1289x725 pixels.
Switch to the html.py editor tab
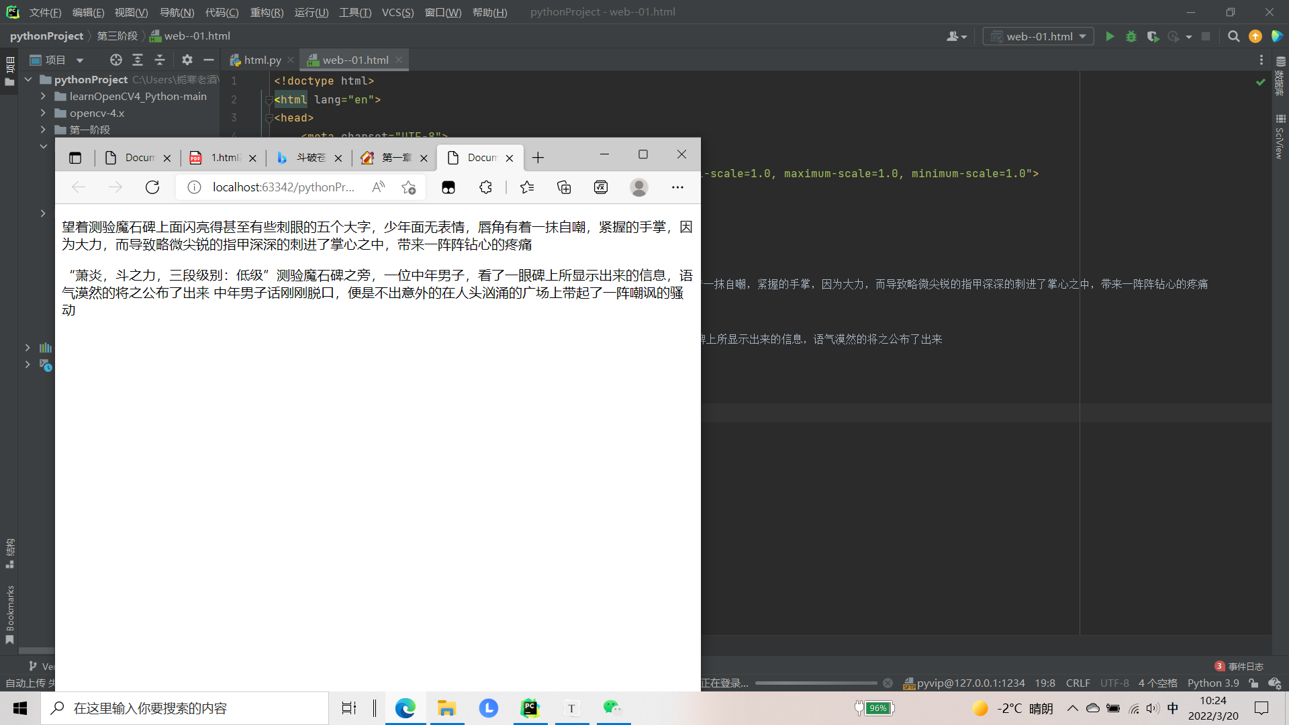(262, 60)
